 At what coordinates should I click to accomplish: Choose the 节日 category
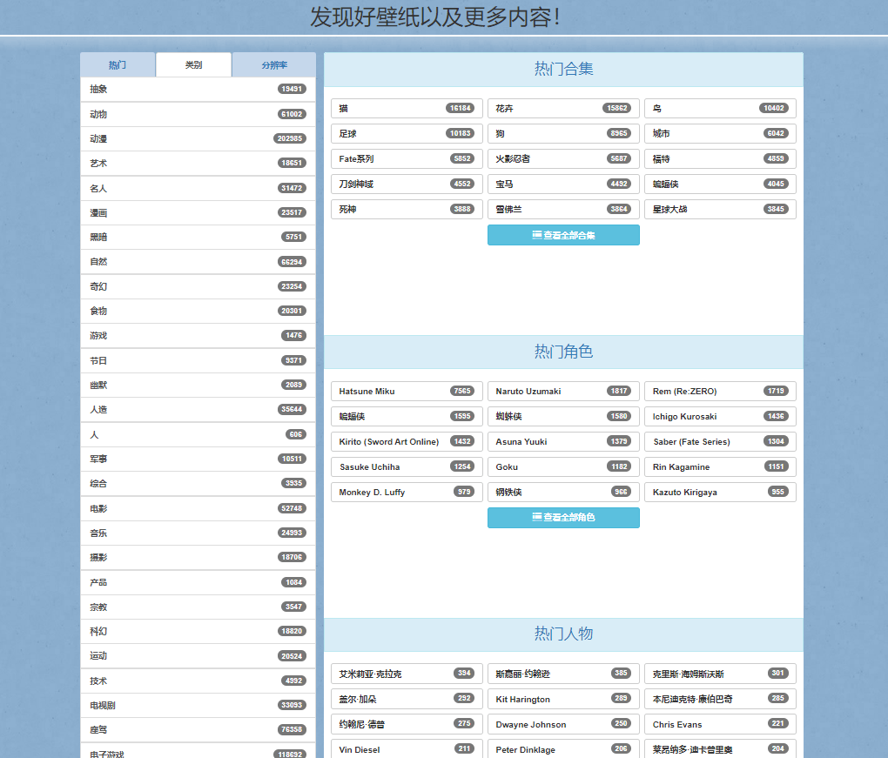(198, 360)
